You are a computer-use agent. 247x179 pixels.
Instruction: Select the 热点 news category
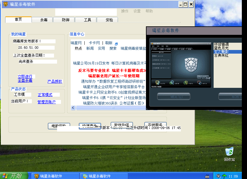click(x=78, y=48)
